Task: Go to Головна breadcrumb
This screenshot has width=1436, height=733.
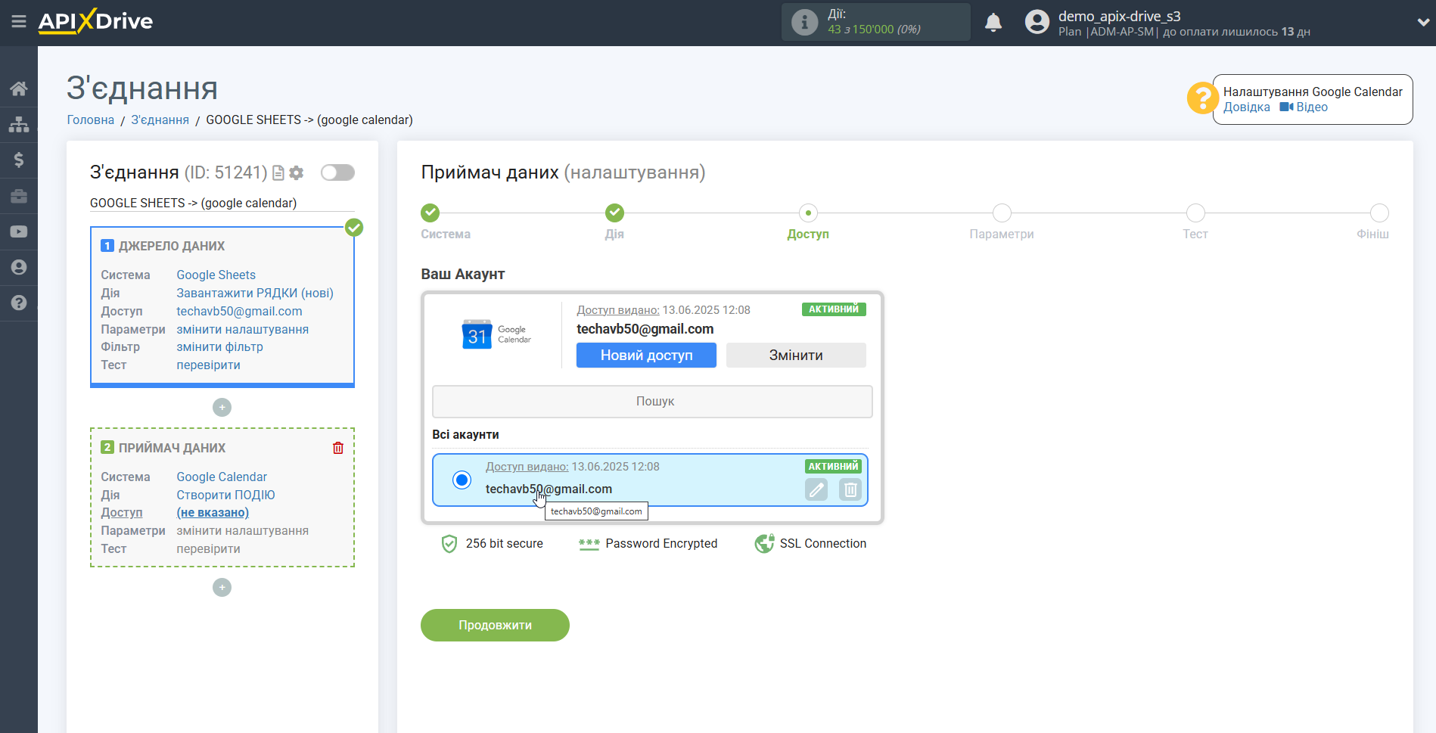Action: point(91,120)
